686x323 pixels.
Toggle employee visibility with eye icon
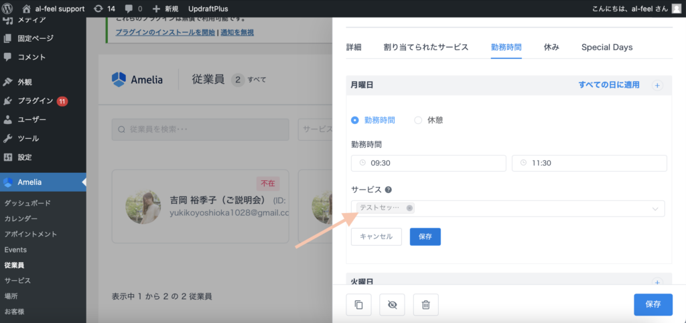[392, 305]
